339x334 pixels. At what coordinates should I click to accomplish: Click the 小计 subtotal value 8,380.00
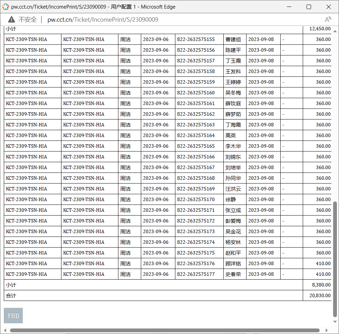[321, 285]
